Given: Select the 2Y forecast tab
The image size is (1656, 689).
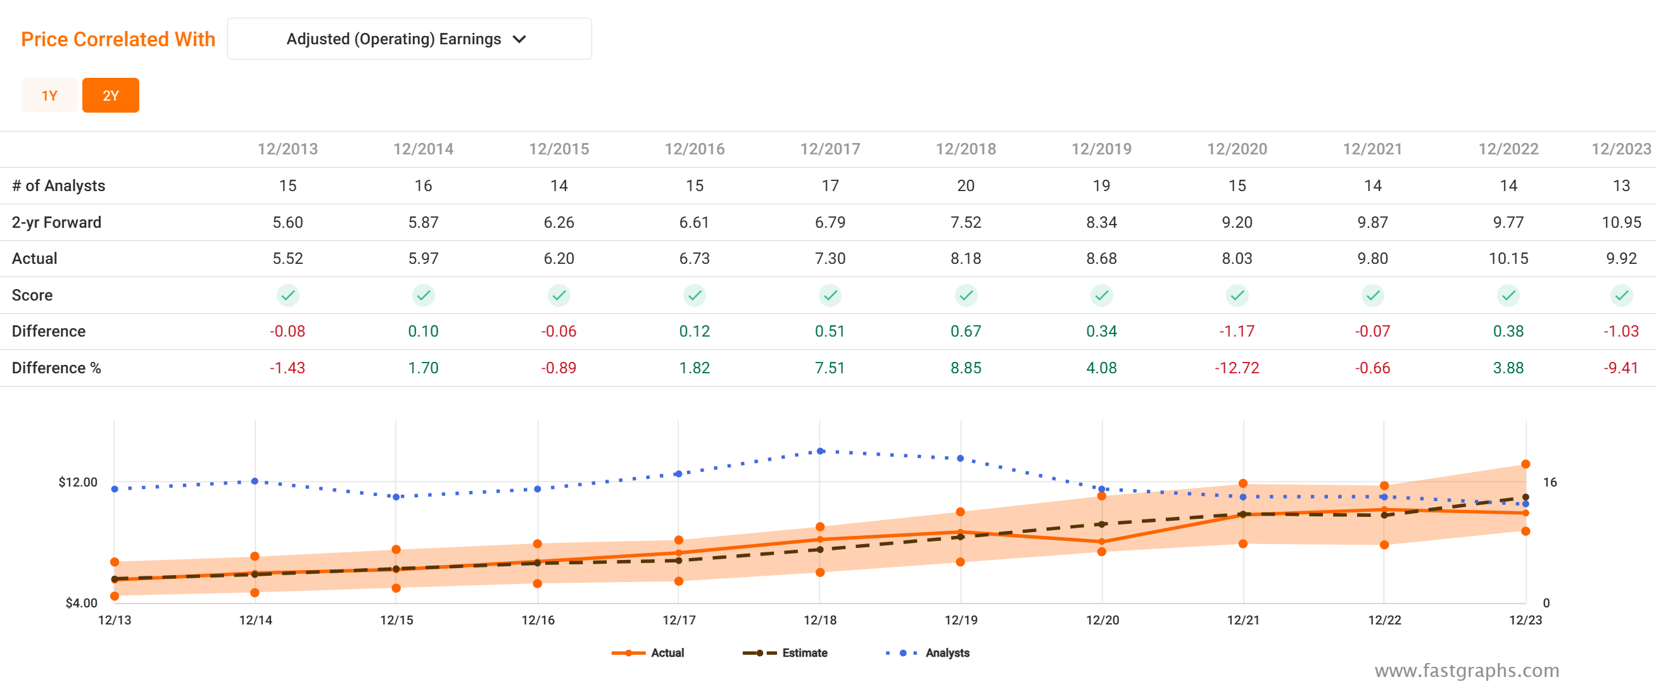Looking at the screenshot, I should coord(111,96).
